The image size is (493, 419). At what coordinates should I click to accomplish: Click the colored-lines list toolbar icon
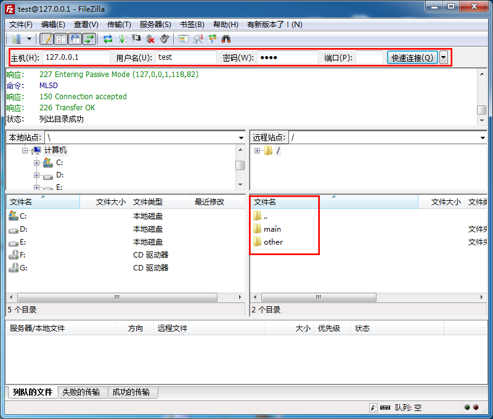(x=183, y=39)
